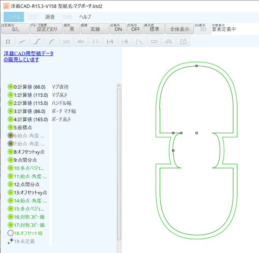Click element list scrollbar up arrow

tap(119, 85)
